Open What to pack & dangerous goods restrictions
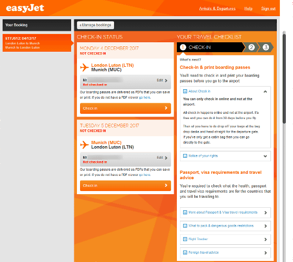293x262 pixels. (226, 226)
